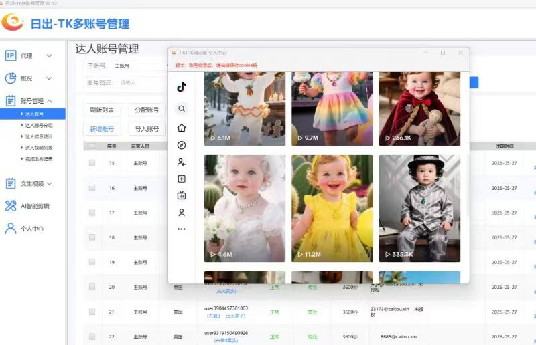Play the video with 266.1K views
The width and height of the screenshot is (536, 345).
pos(420,108)
